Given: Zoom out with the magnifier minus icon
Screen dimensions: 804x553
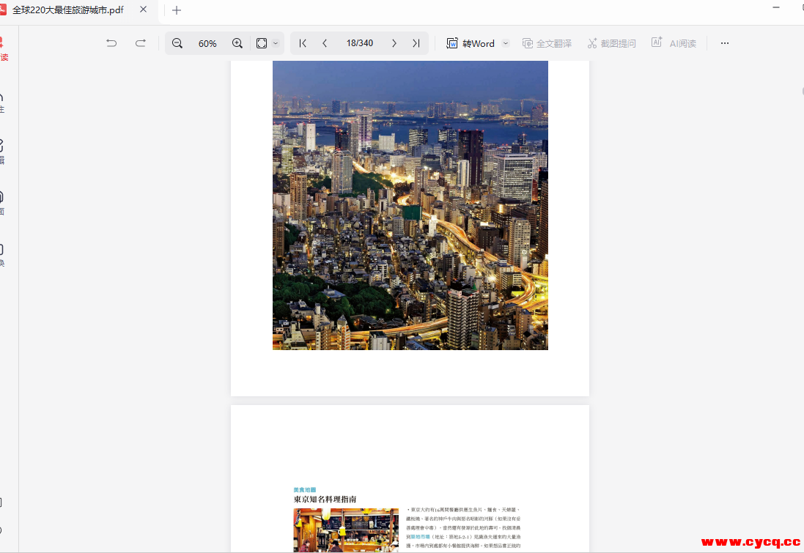Looking at the screenshot, I should [177, 43].
